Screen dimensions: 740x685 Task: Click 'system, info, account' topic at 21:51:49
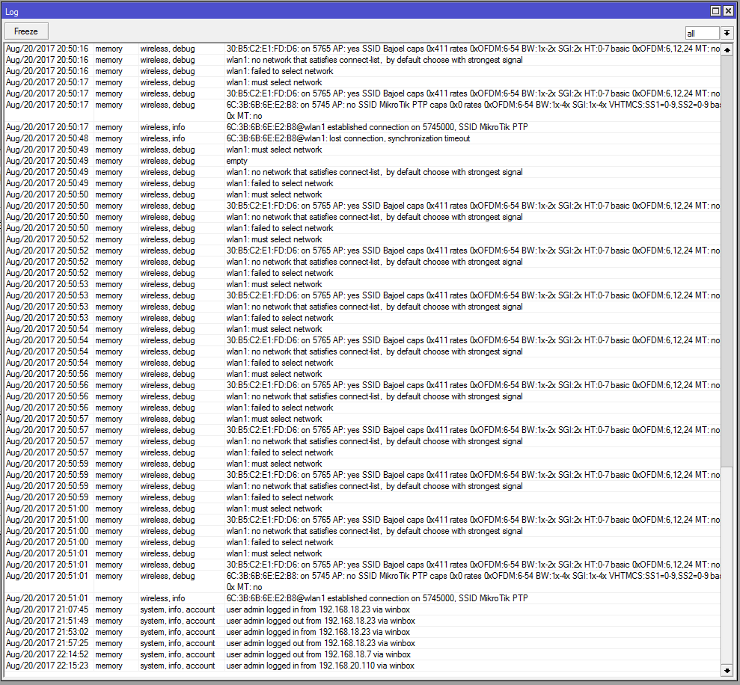[177, 621]
